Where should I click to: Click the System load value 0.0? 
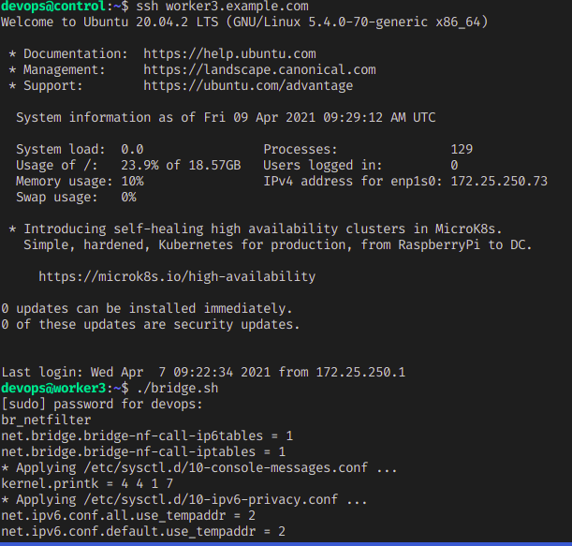point(132,150)
